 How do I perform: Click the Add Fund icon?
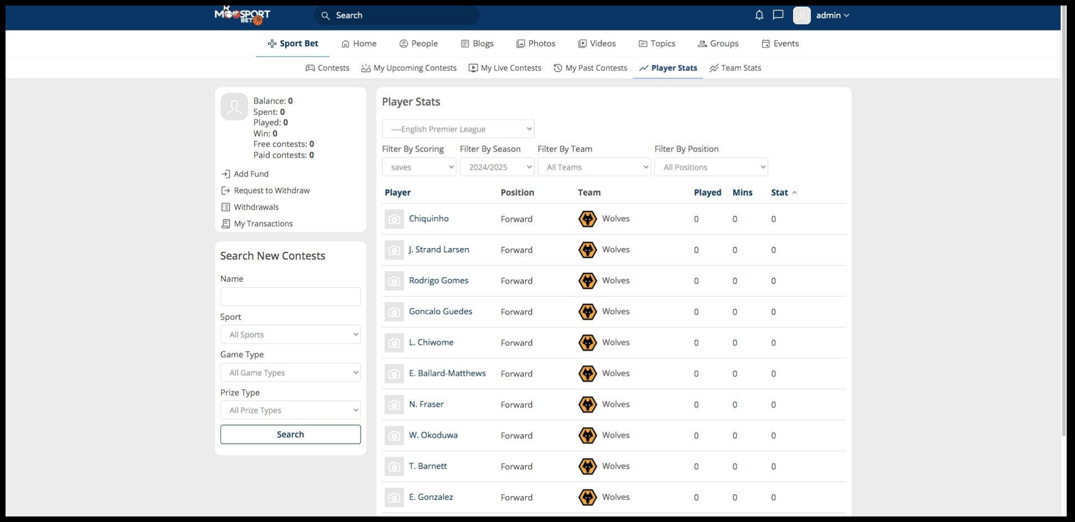click(225, 174)
